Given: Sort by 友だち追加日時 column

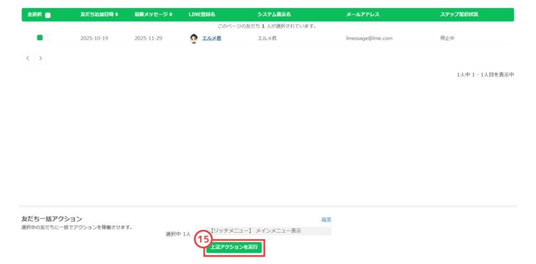Looking at the screenshot, I should (x=99, y=15).
